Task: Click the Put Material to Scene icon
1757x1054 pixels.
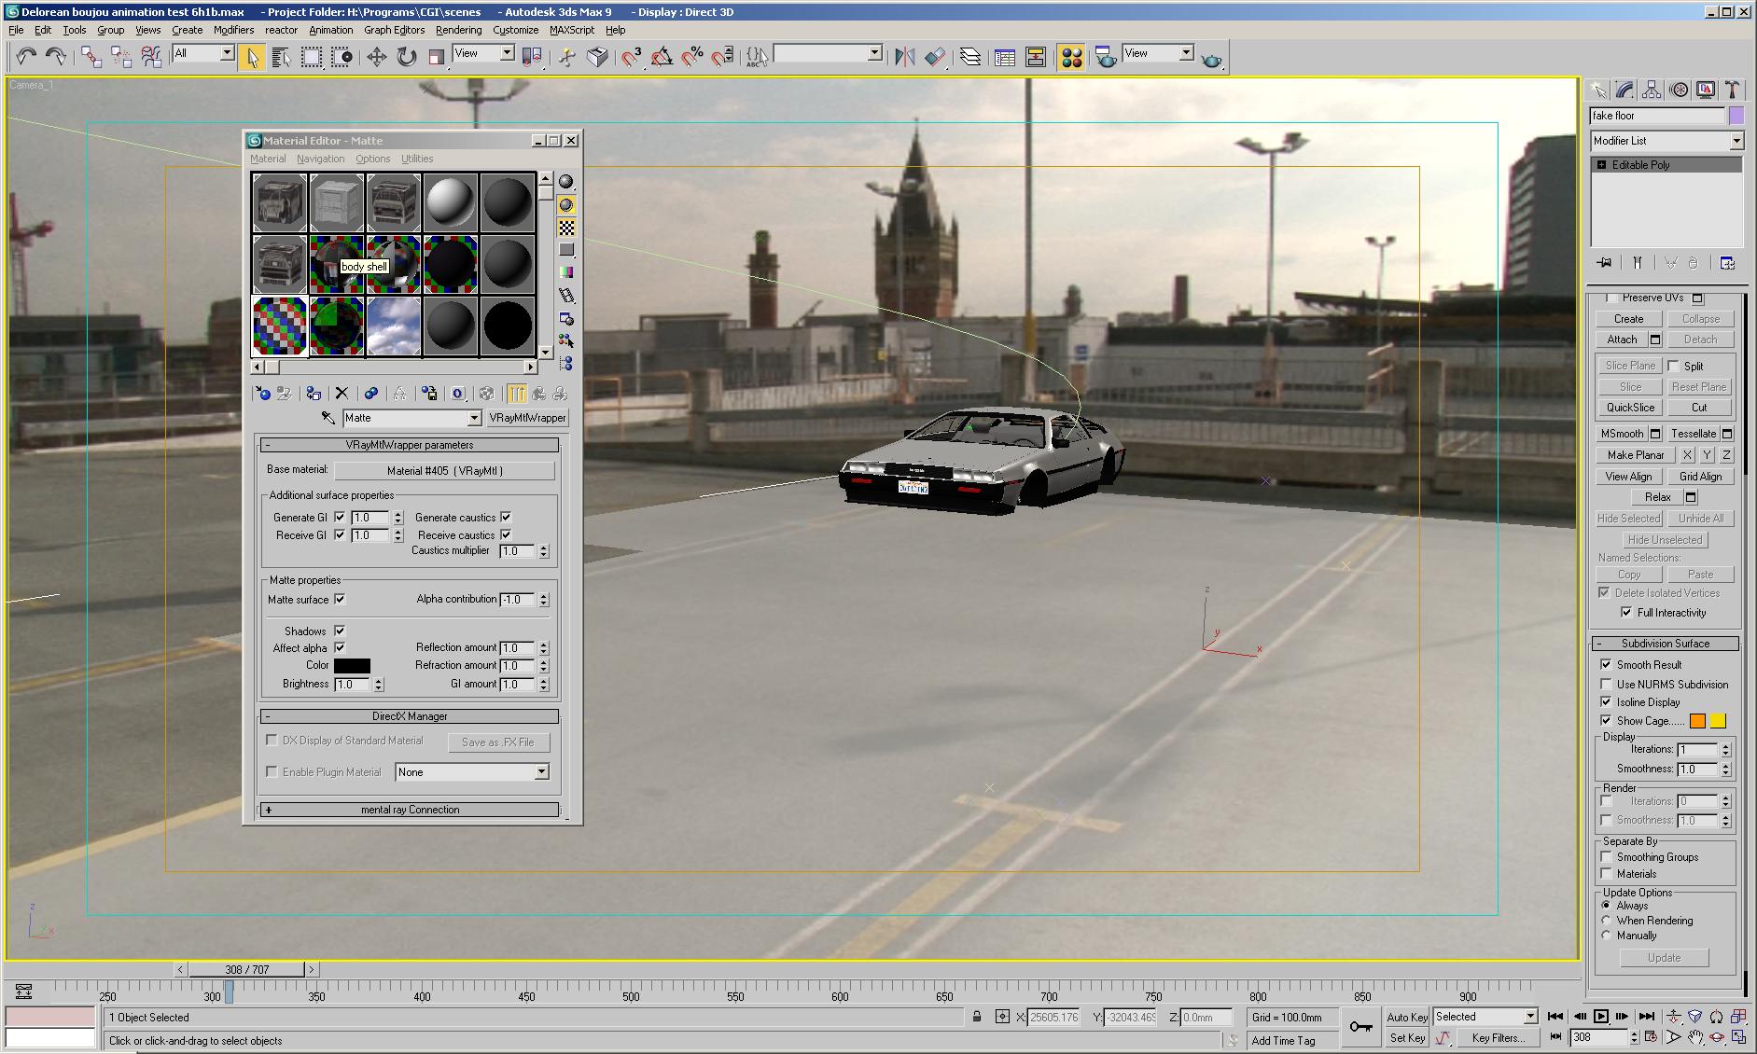Action: click(x=285, y=393)
